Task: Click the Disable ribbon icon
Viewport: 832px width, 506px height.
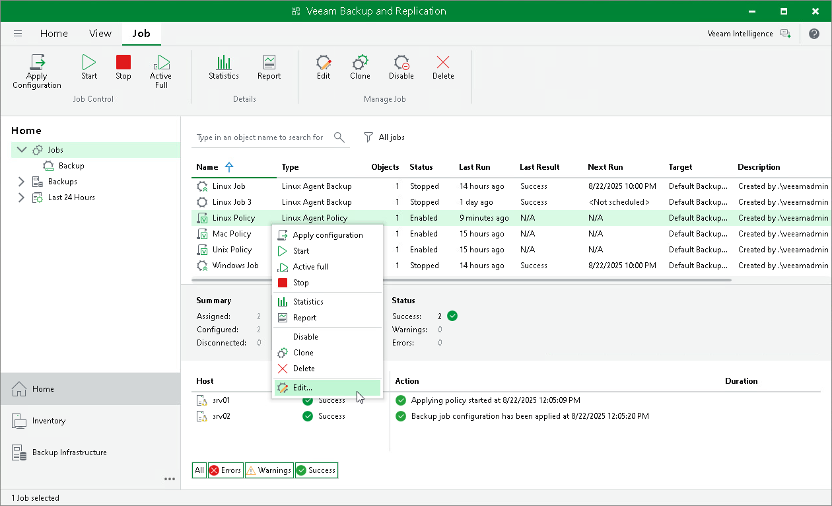Action: tap(401, 67)
